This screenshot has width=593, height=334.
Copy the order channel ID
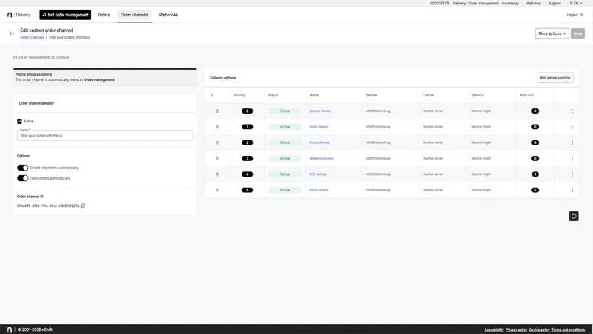click(82, 206)
